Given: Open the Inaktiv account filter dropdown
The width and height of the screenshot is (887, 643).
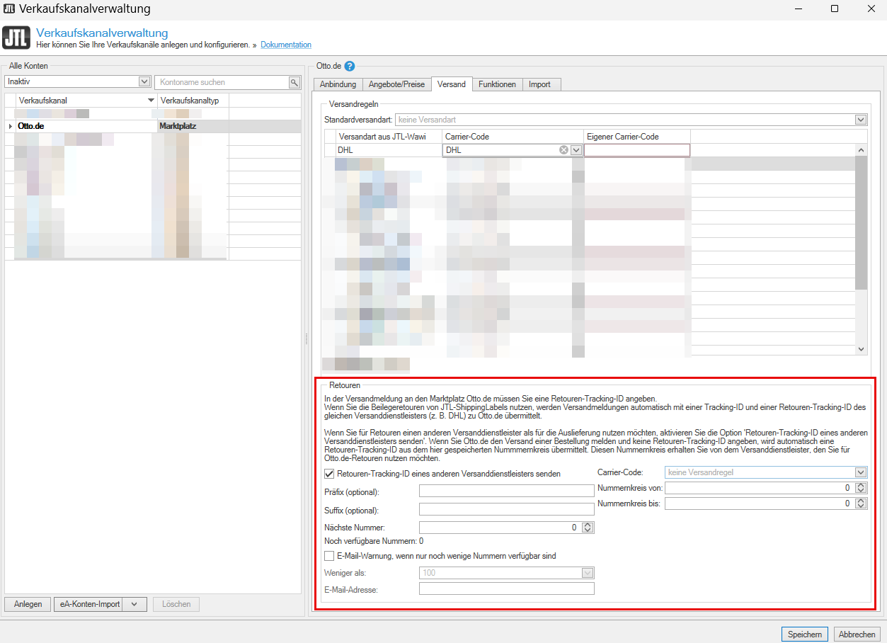Looking at the screenshot, I should (x=144, y=82).
